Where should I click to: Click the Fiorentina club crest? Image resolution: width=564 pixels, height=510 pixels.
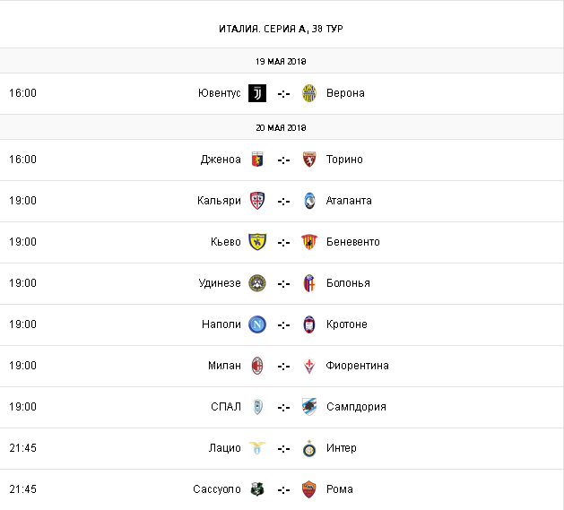coord(309,366)
